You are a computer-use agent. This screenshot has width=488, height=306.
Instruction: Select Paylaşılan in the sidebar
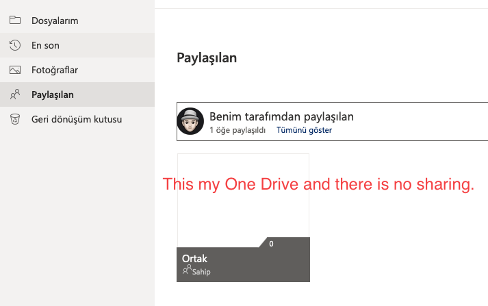pyautogui.click(x=77, y=94)
